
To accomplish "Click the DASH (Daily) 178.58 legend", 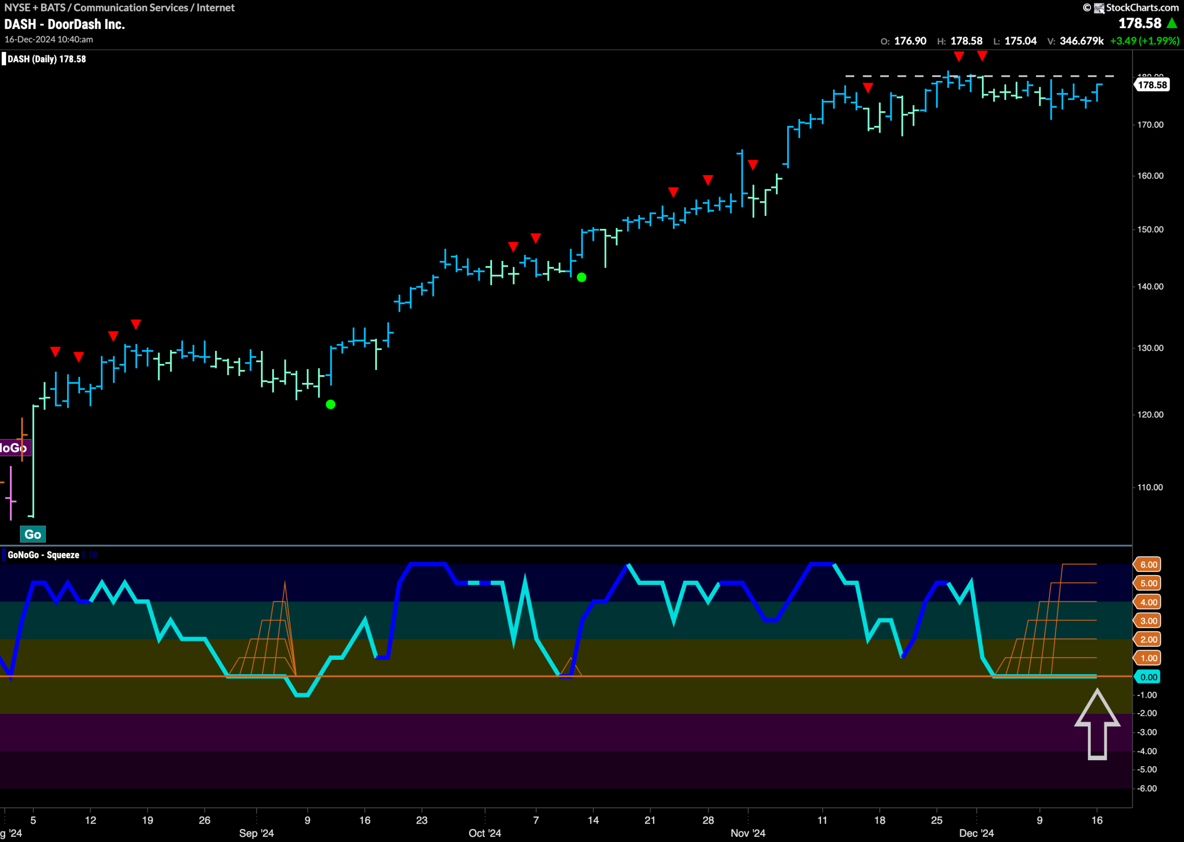I will click(x=47, y=59).
